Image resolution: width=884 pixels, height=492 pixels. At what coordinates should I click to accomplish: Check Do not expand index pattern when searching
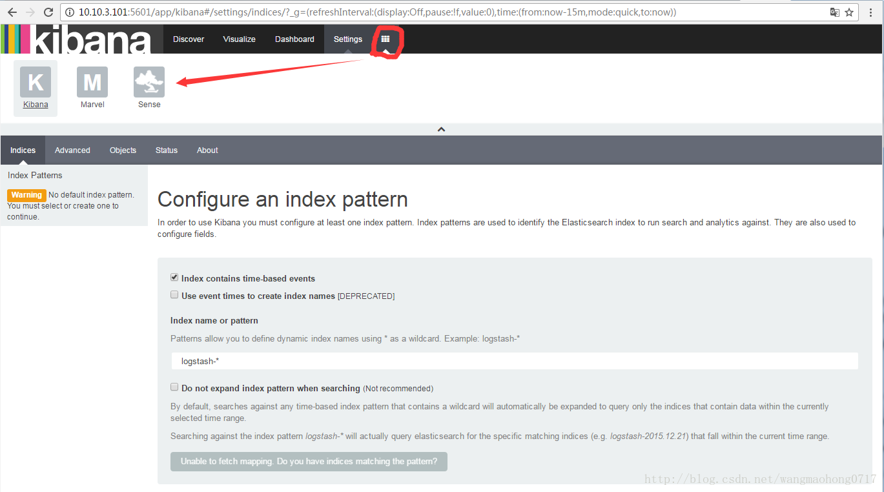(174, 387)
